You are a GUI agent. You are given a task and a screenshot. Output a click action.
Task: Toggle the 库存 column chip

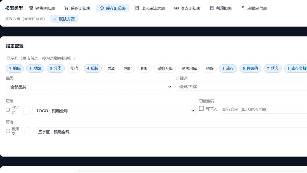(228, 68)
